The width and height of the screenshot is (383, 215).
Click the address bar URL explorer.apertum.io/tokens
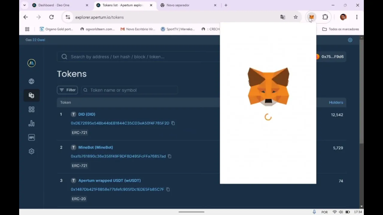coord(99,17)
